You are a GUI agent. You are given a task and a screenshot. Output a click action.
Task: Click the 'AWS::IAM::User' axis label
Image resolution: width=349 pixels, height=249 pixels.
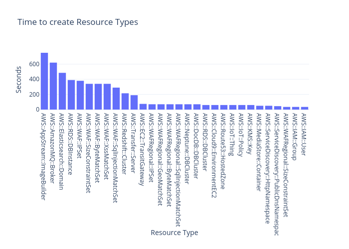pos(304,134)
